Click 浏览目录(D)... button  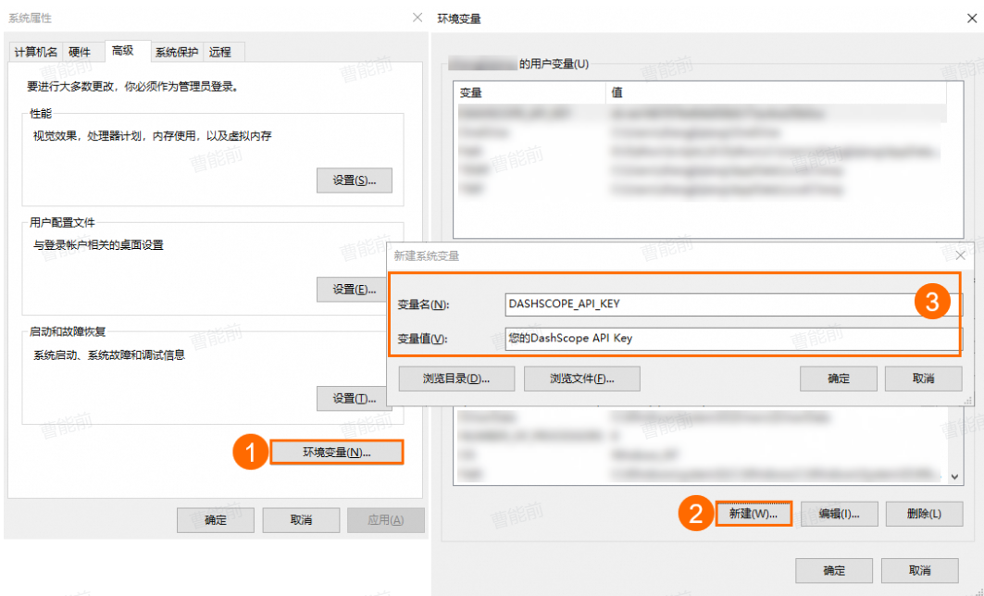click(456, 379)
